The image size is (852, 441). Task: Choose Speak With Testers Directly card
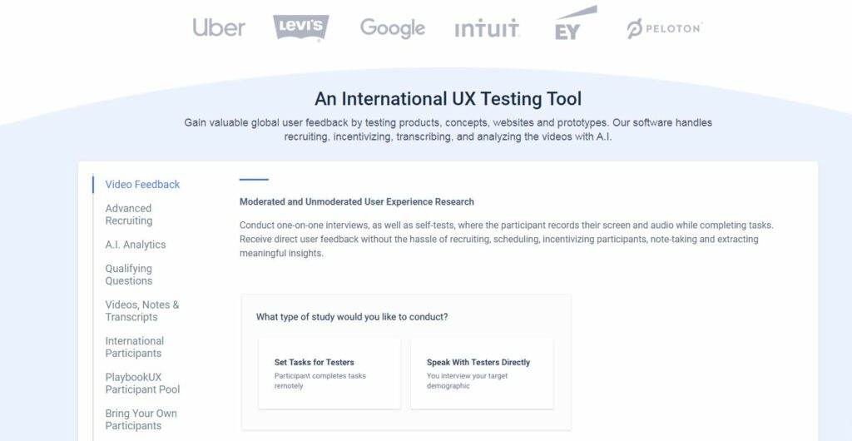click(x=482, y=374)
